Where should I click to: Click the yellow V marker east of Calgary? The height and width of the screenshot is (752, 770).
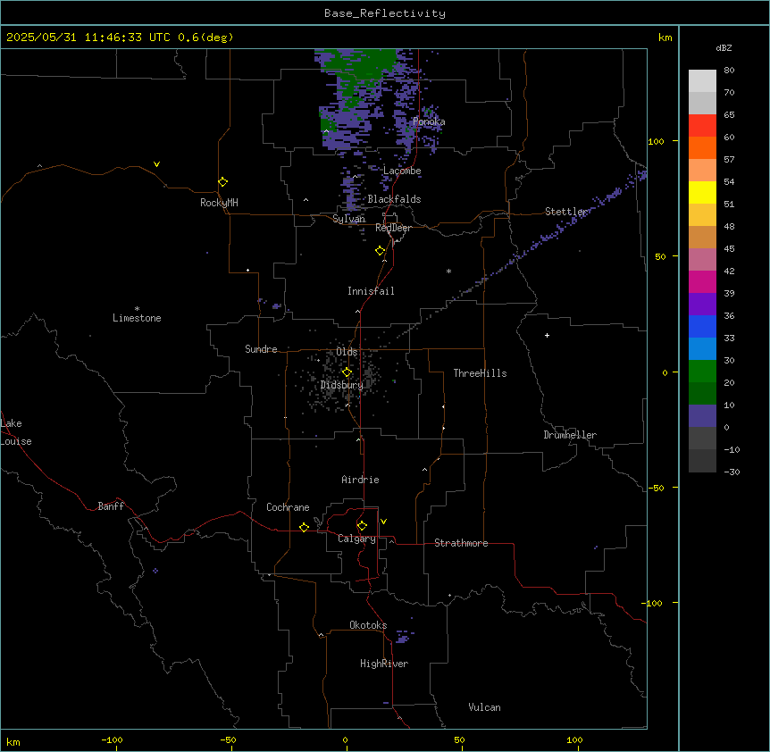(383, 522)
